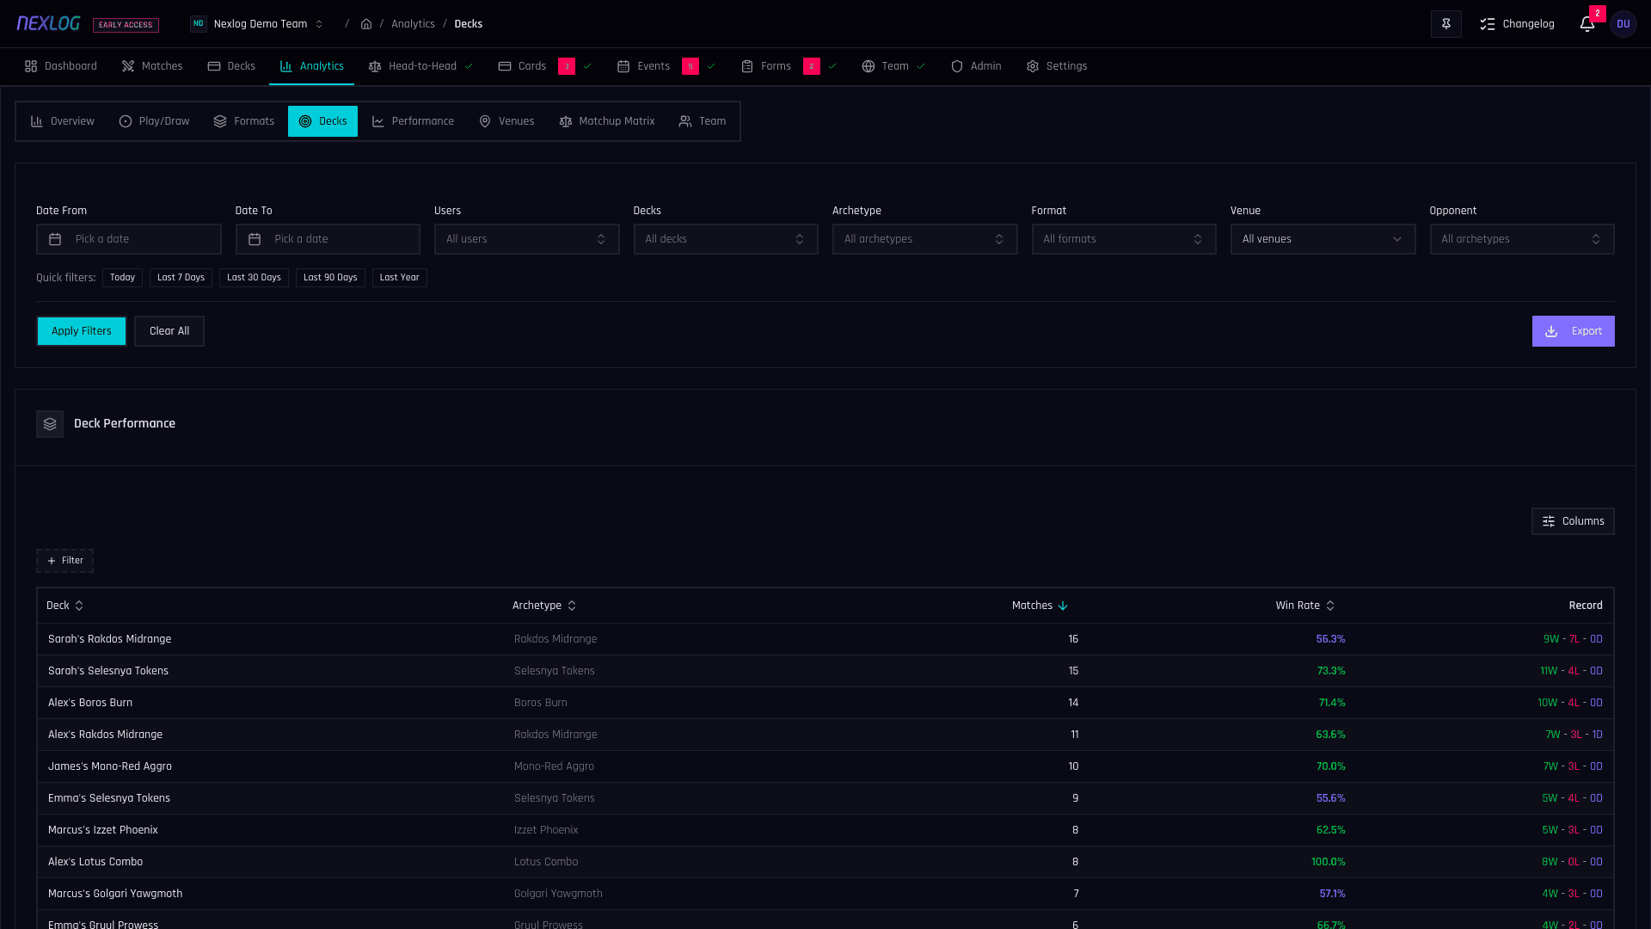Select the Decks analytics sub-tab
The height and width of the screenshot is (929, 1651).
[x=322, y=121]
